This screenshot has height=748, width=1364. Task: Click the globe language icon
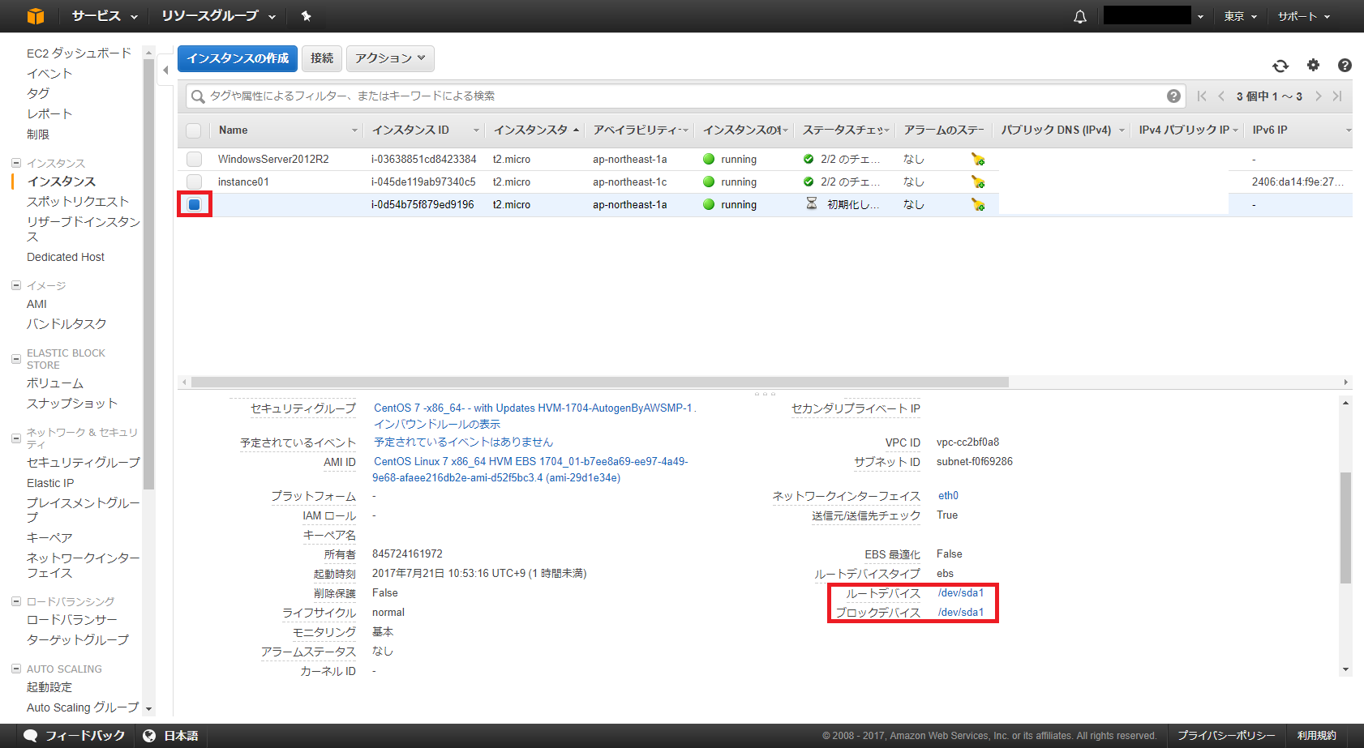point(149,736)
